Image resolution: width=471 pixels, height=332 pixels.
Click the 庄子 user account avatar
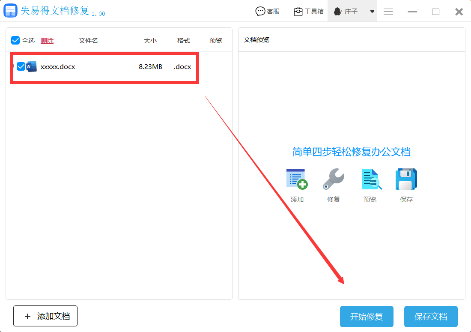point(337,12)
